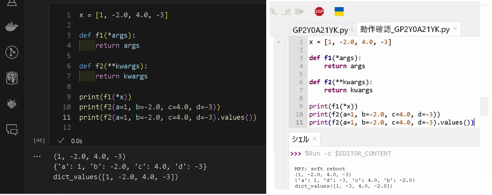Click the Step out icon in Thonny toolbar

(287, 11)
